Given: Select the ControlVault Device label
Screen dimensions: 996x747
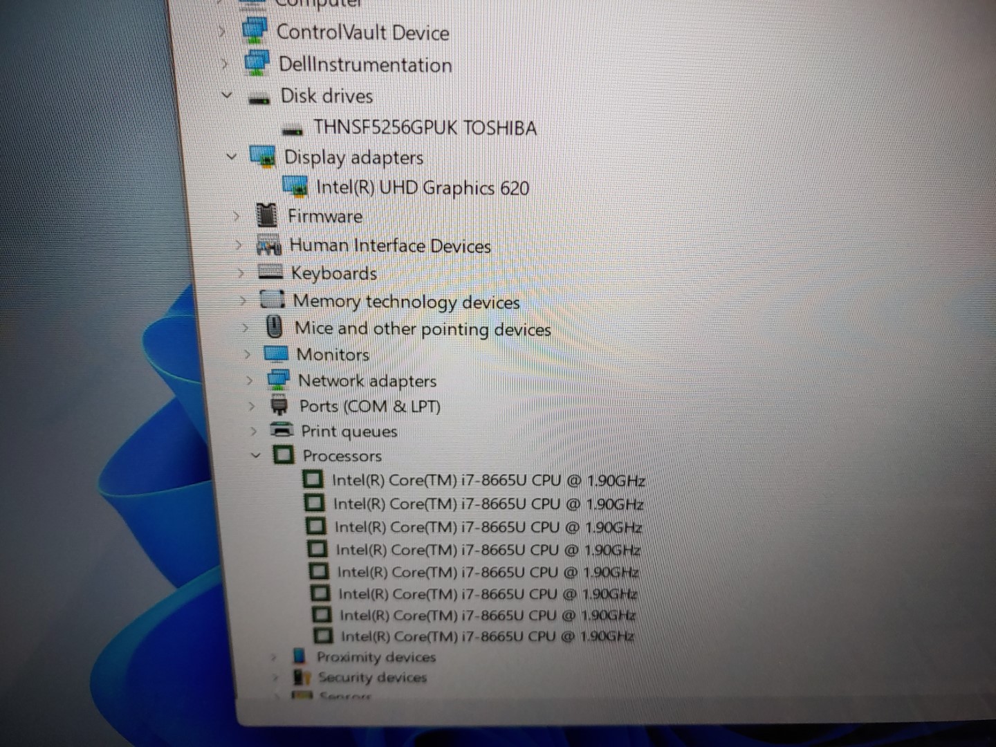Looking at the screenshot, I should point(362,33).
